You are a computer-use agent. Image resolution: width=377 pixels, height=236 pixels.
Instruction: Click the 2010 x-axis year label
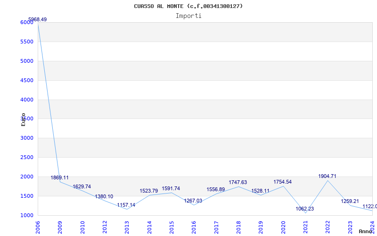pyautogui.click(x=82, y=227)
